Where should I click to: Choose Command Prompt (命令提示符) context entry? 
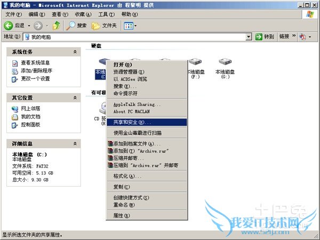pyautogui.click(x=147, y=93)
